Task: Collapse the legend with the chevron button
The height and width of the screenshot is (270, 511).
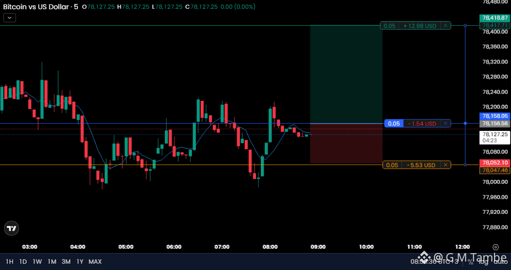Action: (x=10, y=18)
